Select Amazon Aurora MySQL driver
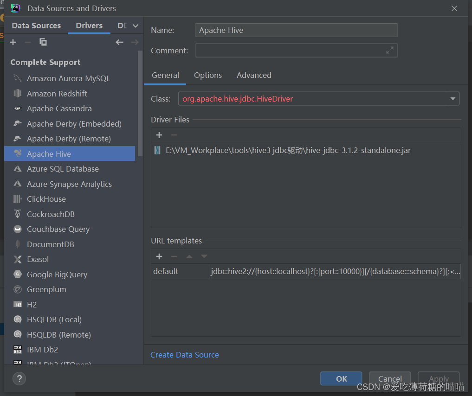This screenshot has width=472, height=396. coord(70,78)
